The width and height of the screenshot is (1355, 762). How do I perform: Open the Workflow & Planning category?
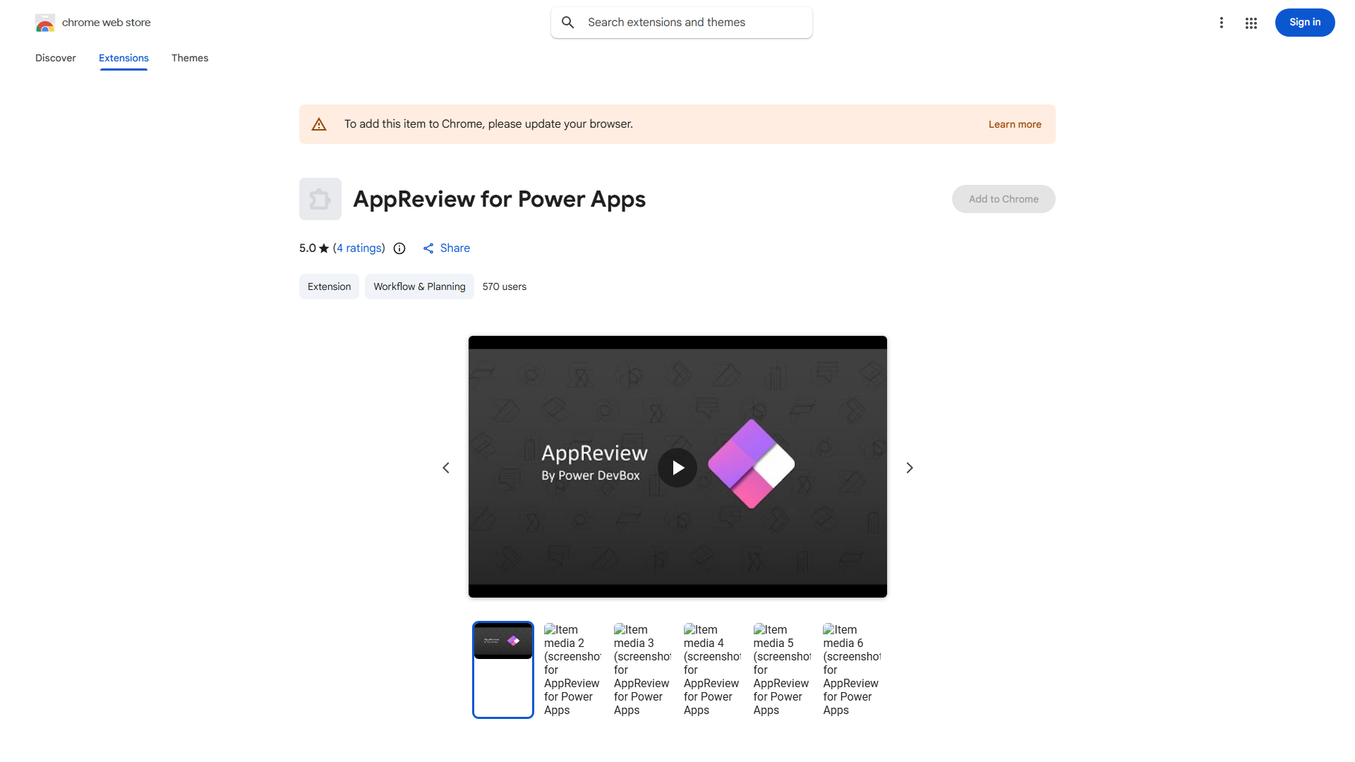tap(419, 286)
